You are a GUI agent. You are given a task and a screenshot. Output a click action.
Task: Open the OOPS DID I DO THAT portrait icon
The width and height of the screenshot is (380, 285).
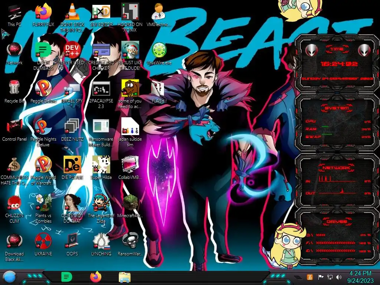point(72,209)
